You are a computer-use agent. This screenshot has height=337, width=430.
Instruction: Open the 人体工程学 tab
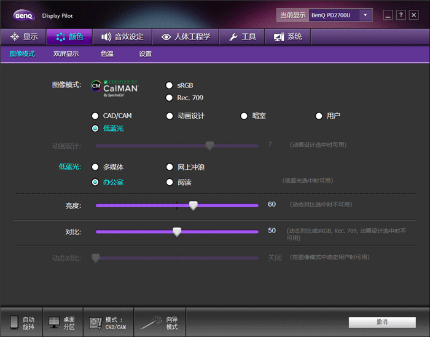(186, 36)
